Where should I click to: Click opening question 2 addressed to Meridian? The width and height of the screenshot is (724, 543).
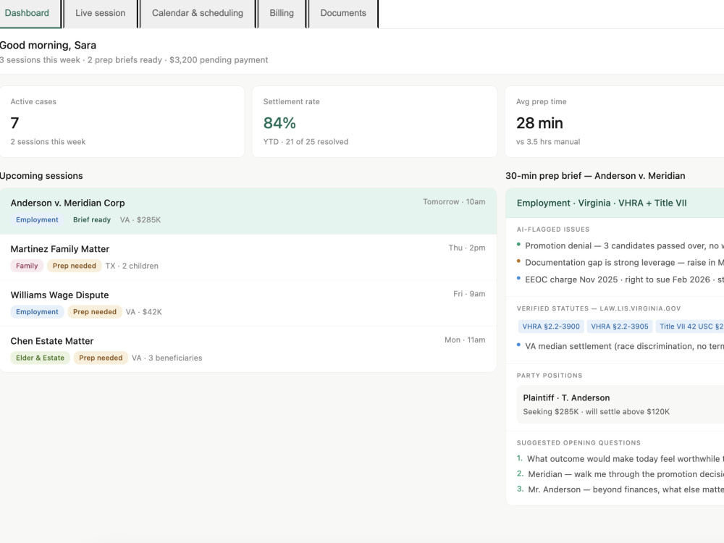[x=620, y=474]
